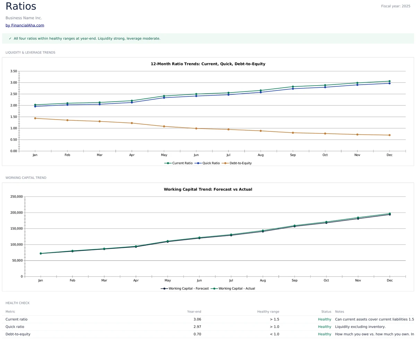Click the working capital Jan data point
The image size is (416, 340).
pyautogui.click(x=41, y=253)
